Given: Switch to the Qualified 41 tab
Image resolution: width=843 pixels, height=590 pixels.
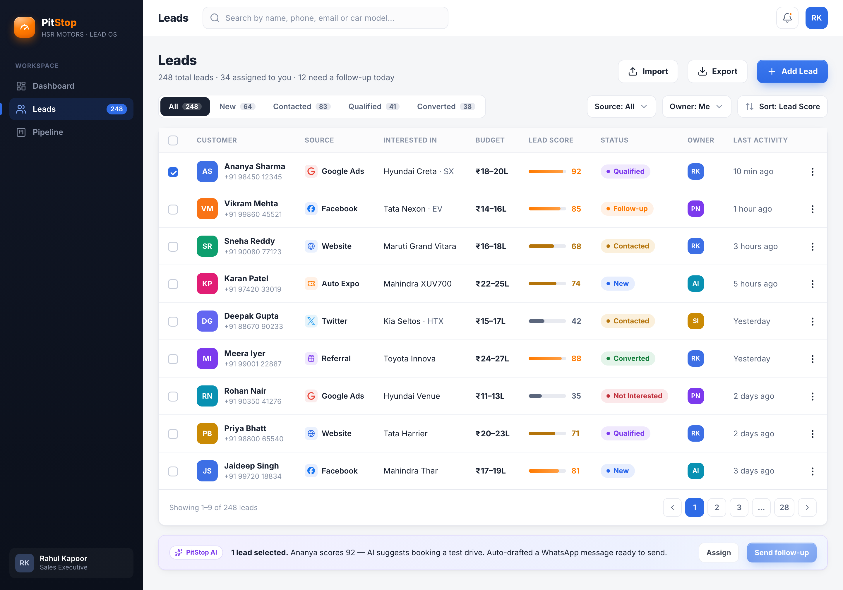Looking at the screenshot, I should click(x=374, y=107).
